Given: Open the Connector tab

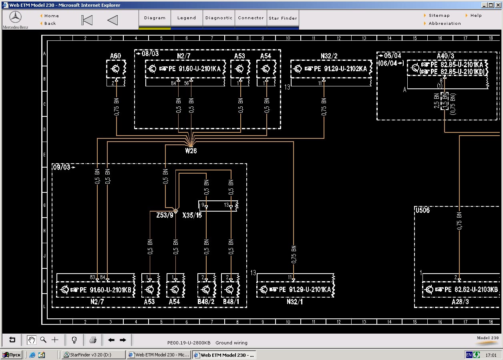Looking at the screenshot, I should [251, 18].
